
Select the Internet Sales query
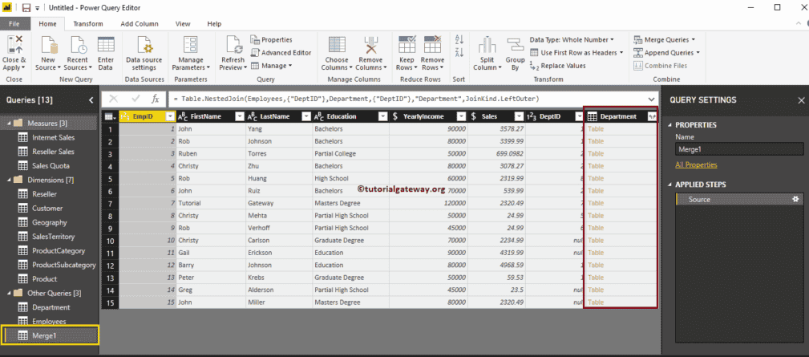coord(53,138)
